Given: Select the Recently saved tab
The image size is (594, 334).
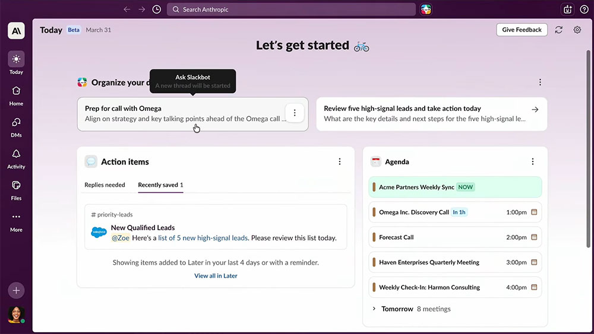Looking at the screenshot, I should pyautogui.click(x=160, y=185).
